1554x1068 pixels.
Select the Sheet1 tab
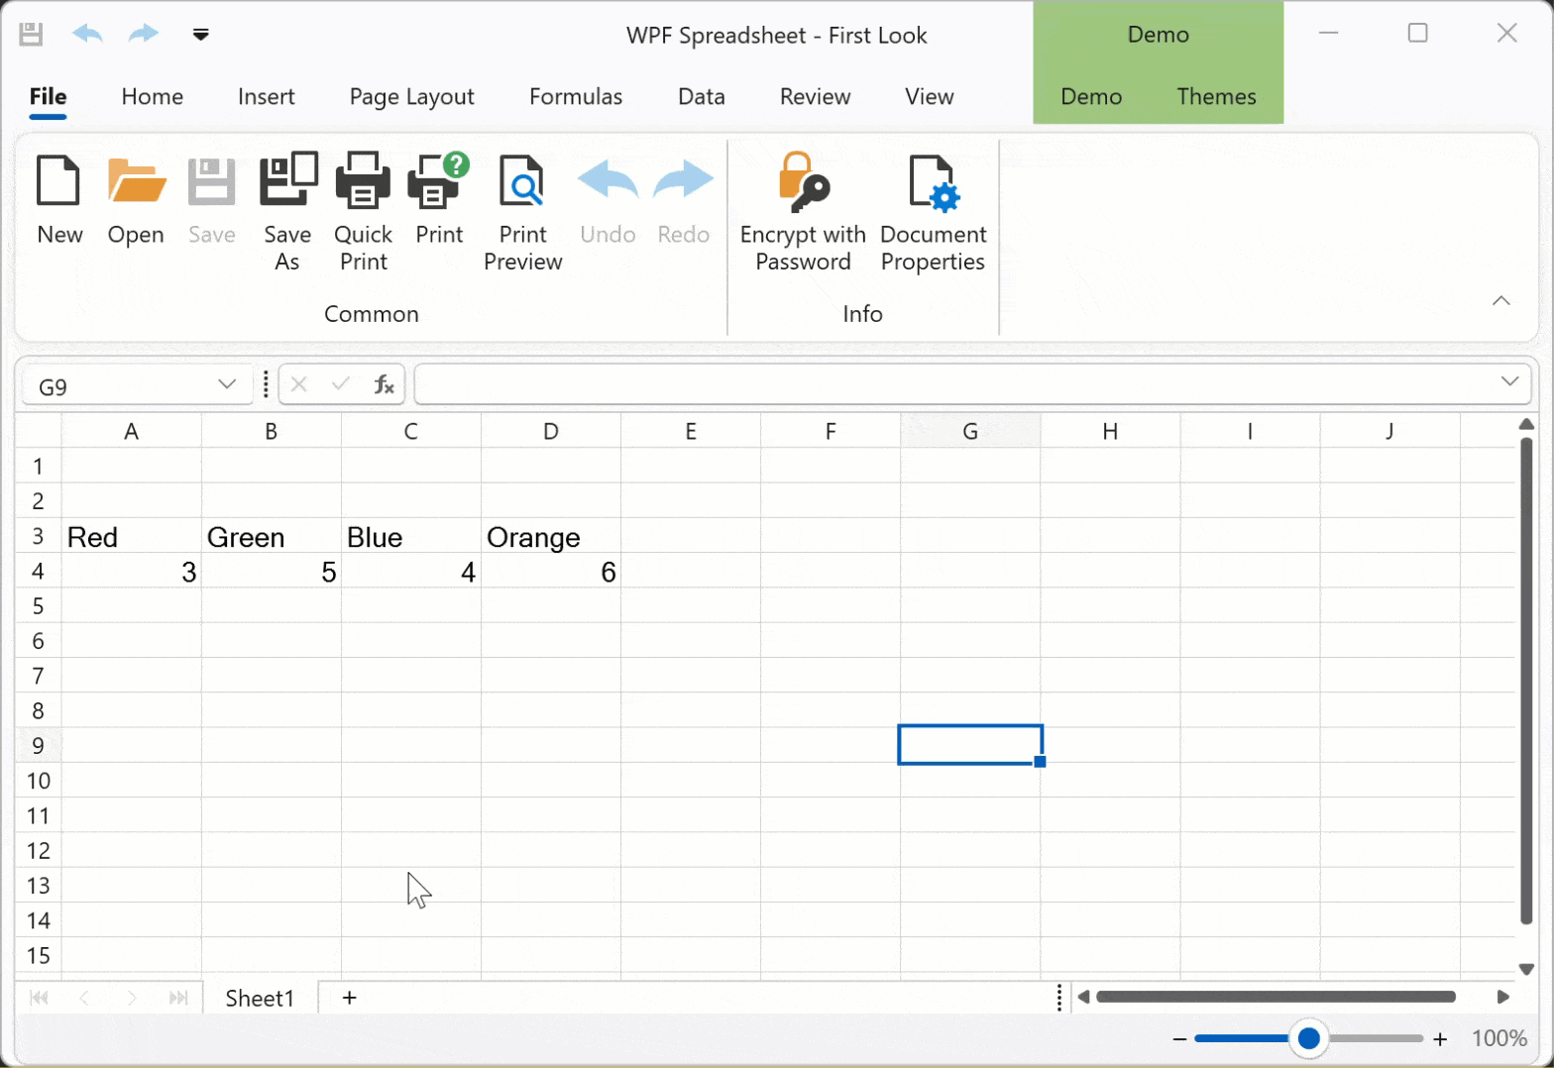point(260,998)
